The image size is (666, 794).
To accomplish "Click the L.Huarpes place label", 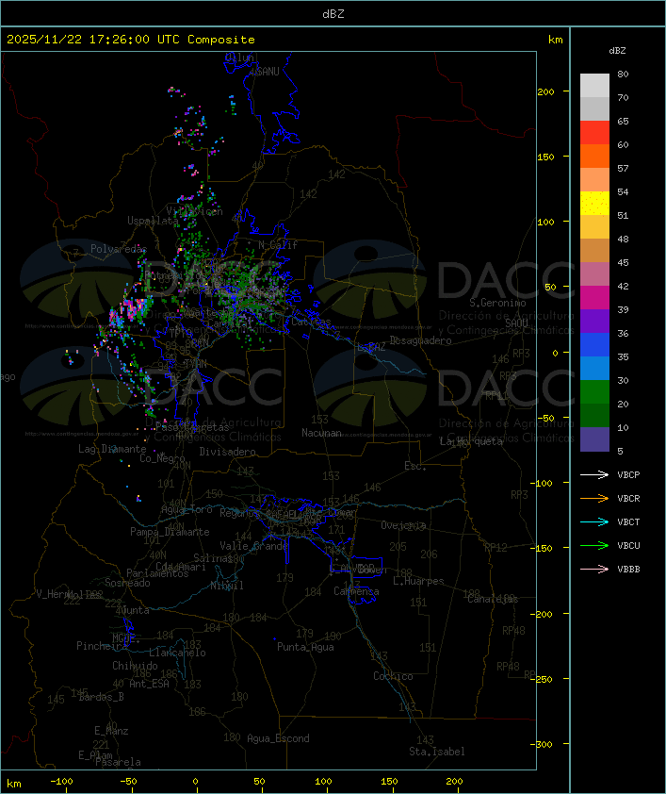I will tap(418, 581).
